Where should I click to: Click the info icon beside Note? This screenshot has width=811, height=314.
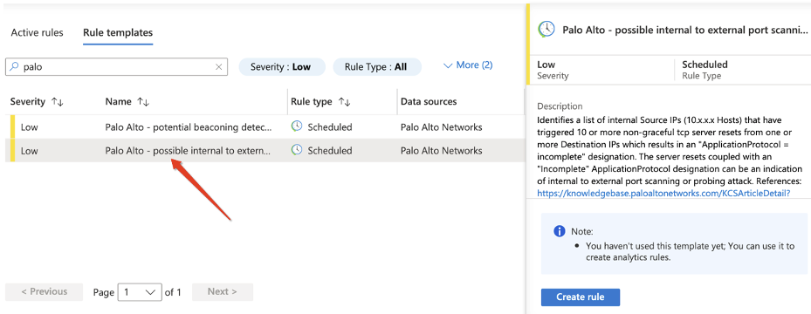click(x=559, y=231)
